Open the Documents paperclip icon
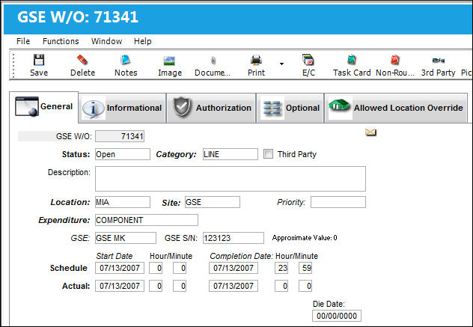Viewport: 473px width, 327px height. pyautogui.click(x=213, y=61)
